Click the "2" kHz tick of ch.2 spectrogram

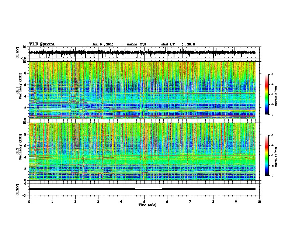tap(25, 169)
